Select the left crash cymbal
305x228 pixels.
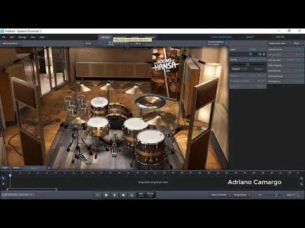[x=81, y=87]
